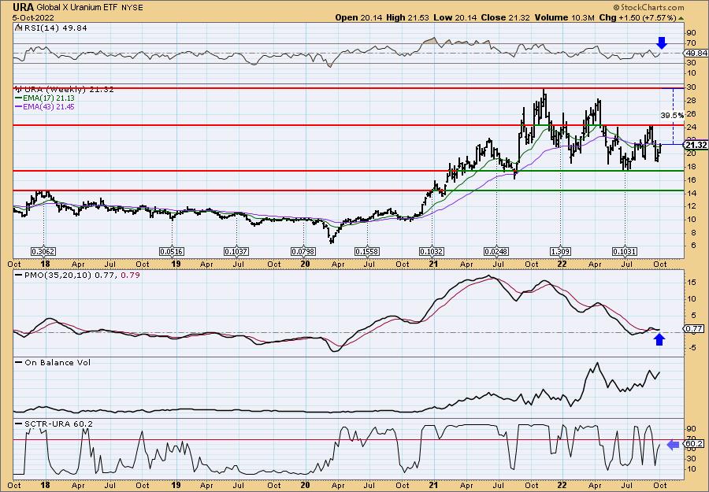This screenshot has height=492, width=709.
Task: Click the 0.1558 volume marker label
Action: click(x=367, y=251)
